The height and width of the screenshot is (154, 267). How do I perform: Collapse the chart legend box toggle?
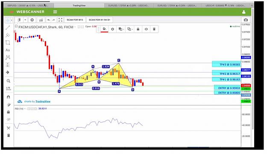16,26
